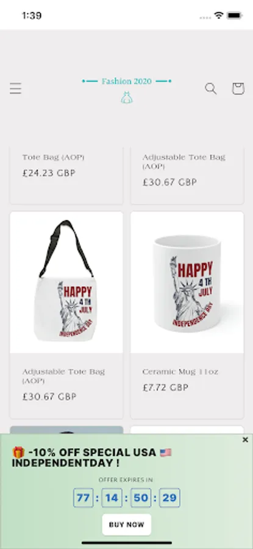
Task: Close the promo banner with X
Action: tap(245, 440)
